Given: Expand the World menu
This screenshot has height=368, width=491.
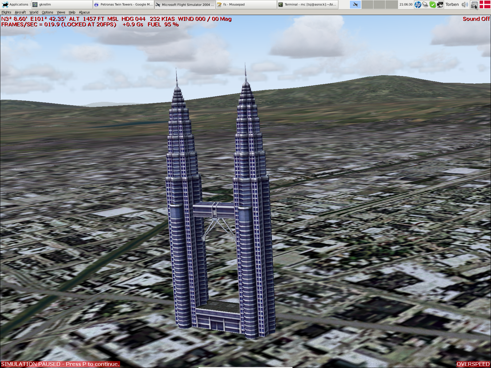Looking at the screenshot, I should click(x=34, y=12).
